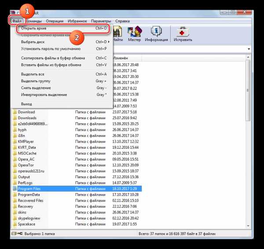The width and height of the screenshot is (264, 249).
Task: Click the Recovery folder icon
Action: click(x=15, y=206)
